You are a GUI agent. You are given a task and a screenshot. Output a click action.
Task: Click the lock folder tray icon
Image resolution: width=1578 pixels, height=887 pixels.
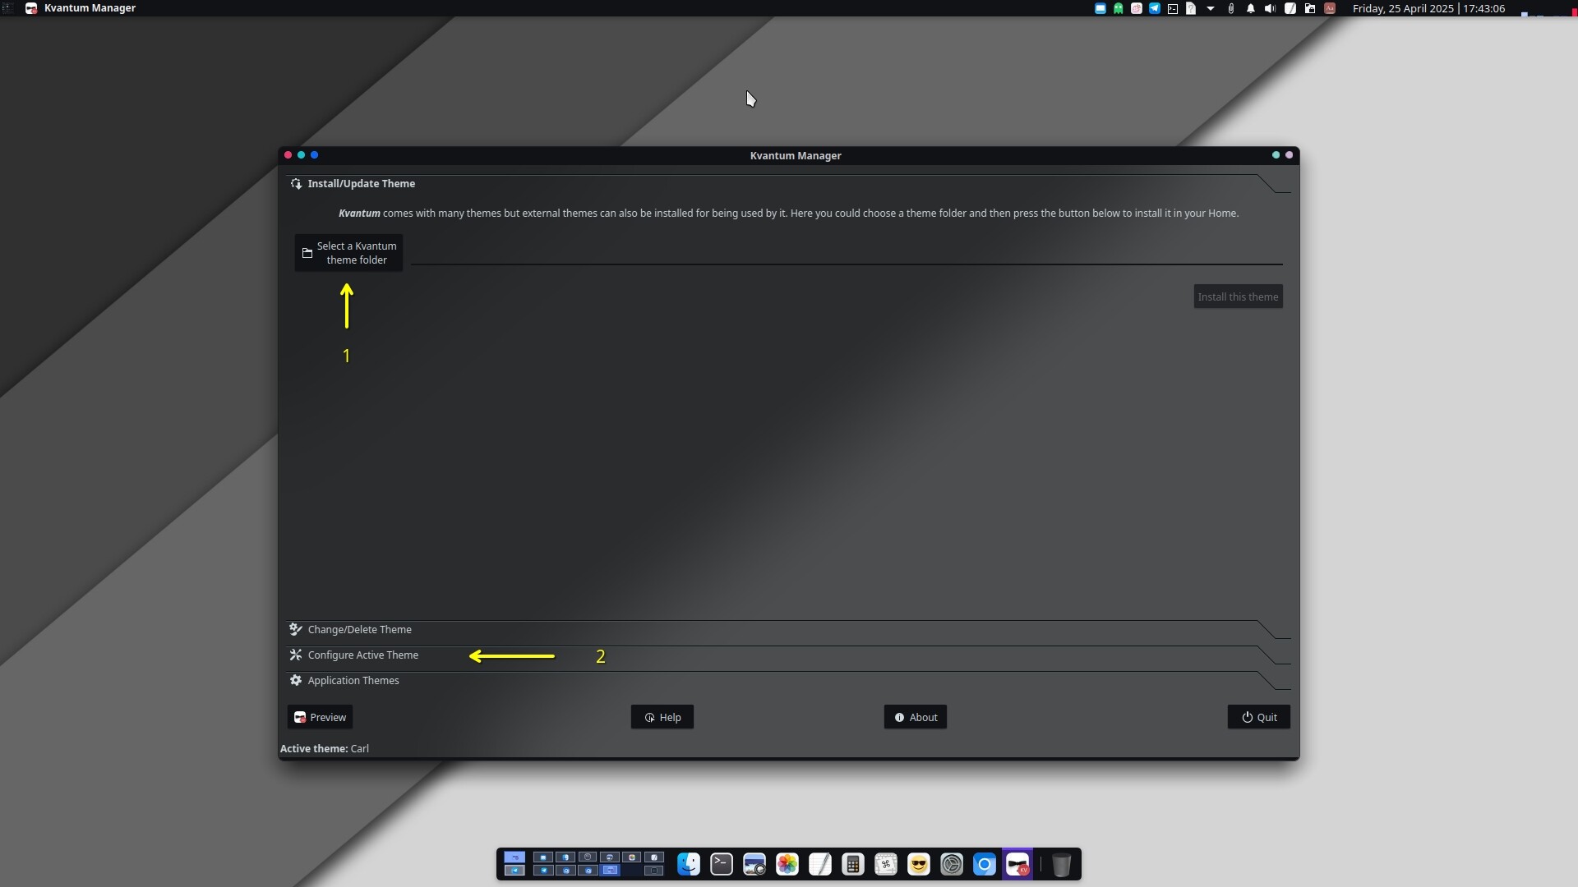(1310, 8)
